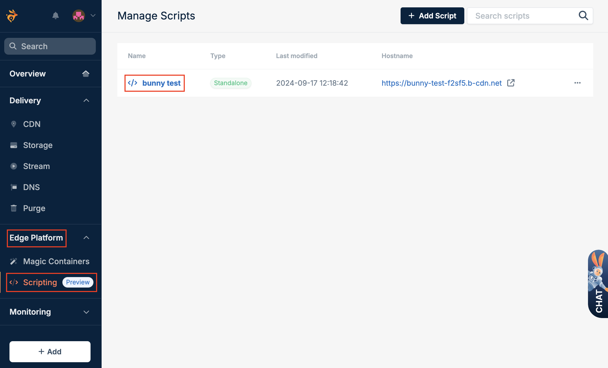608x368 pixels.
Task: Click the magnifier icon in Search scripts
Action: [583, 16]
